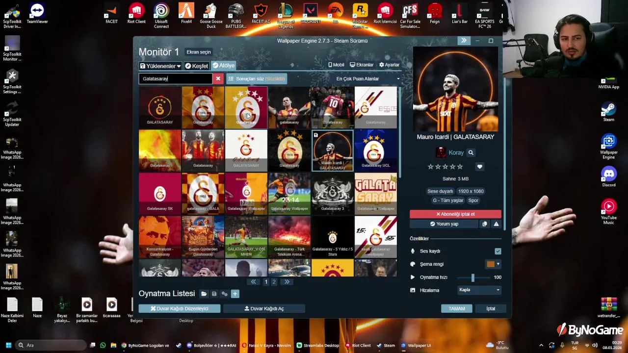
Task: Copy wallpaper link icon beside Yorum yap
Action: (484, 224)
